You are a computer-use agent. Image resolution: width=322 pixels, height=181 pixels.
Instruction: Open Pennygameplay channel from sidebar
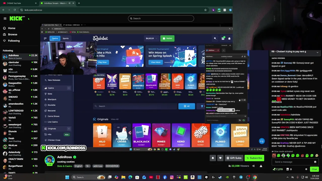pyautogui.click(x=20, y=77)
